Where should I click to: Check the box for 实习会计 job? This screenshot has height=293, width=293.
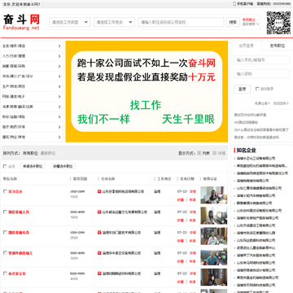click(x=5, y=191)
